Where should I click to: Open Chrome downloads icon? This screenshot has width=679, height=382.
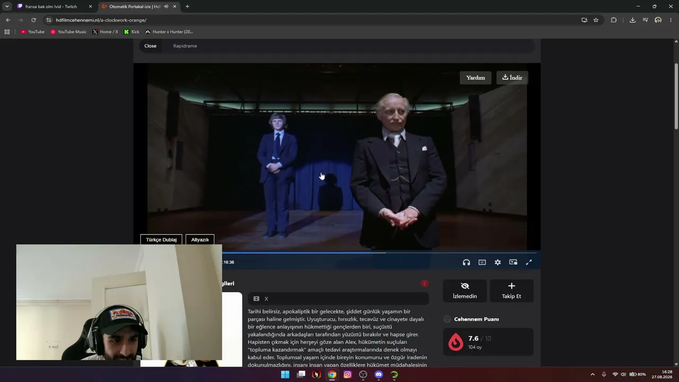[632, 20]
